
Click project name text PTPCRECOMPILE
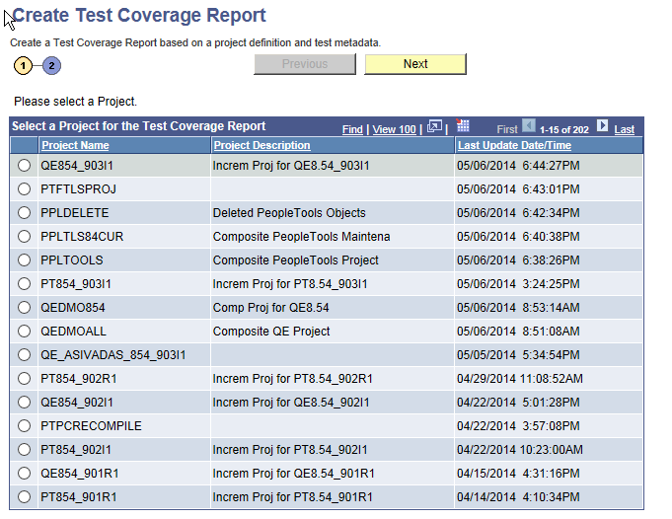(x=91, y=426)
